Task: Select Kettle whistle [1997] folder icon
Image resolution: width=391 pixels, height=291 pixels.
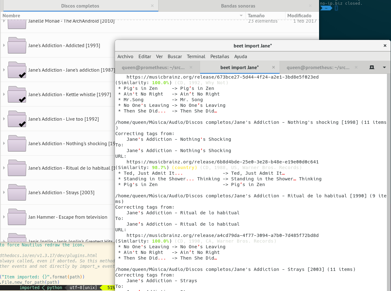Action: 17,94
